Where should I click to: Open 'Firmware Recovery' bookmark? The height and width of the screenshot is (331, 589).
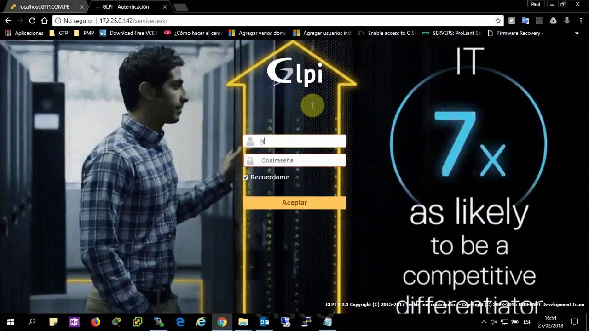[516, 33]
